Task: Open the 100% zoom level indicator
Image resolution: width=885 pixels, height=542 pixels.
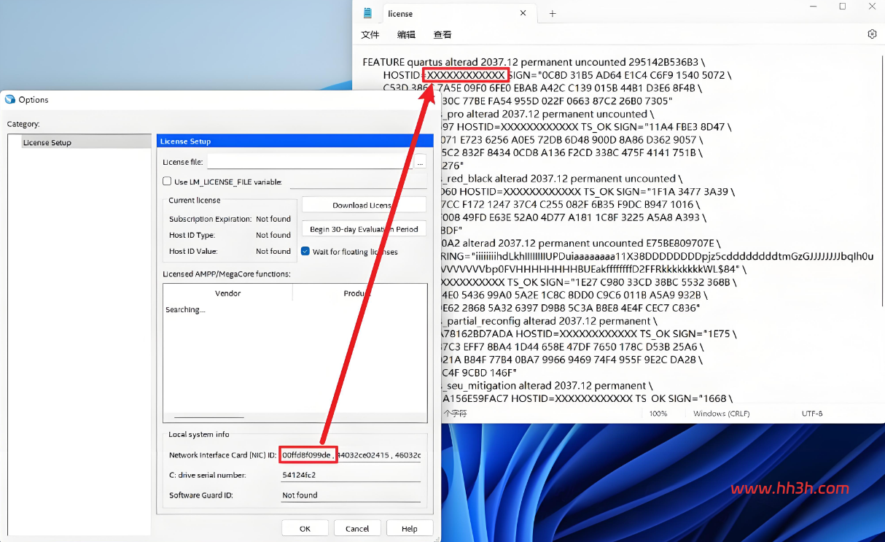Action: point(658,414)
